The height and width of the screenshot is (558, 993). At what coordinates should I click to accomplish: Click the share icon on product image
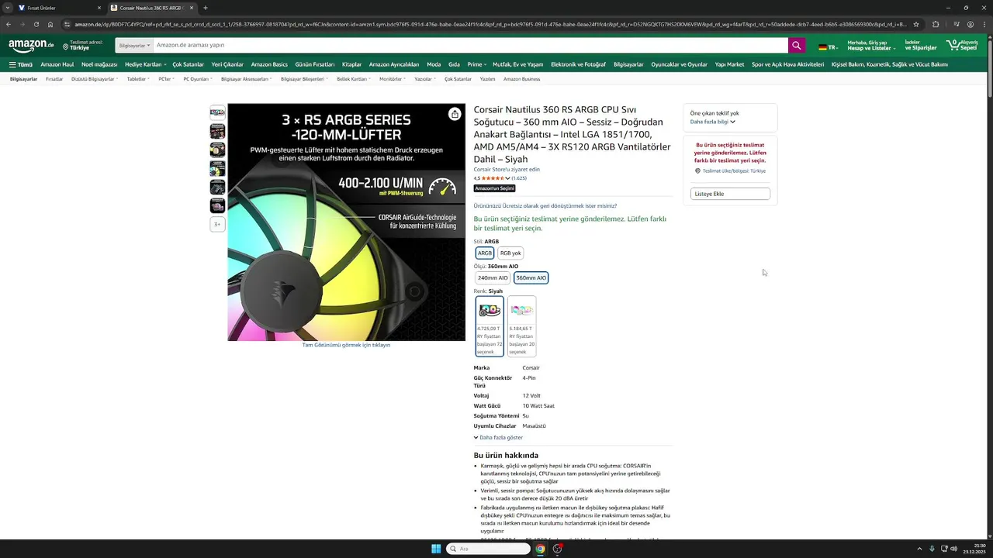[x=455, y=114]
